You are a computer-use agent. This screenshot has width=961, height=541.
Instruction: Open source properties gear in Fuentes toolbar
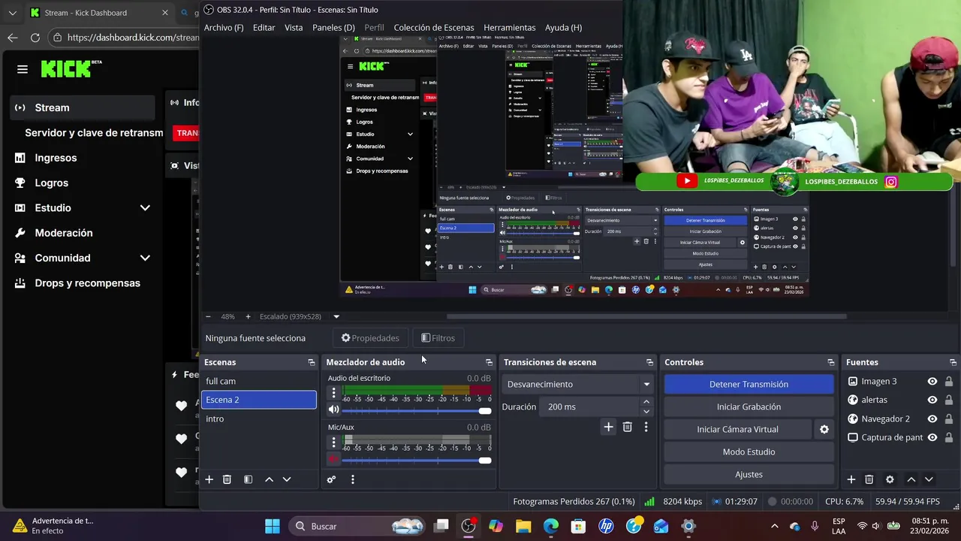(x=890, y=479)
